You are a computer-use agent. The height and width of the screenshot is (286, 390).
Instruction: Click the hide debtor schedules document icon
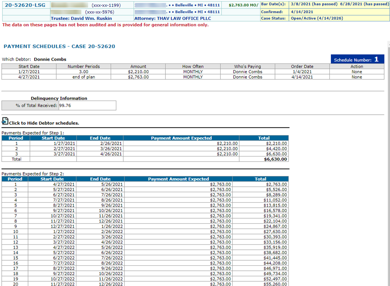click(5, 121)
